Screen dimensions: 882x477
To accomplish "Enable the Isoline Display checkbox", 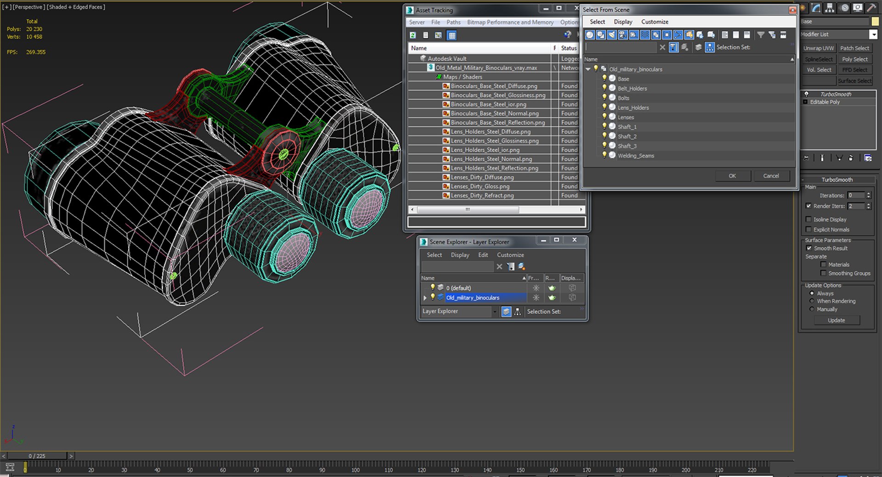I will [808, 220].
